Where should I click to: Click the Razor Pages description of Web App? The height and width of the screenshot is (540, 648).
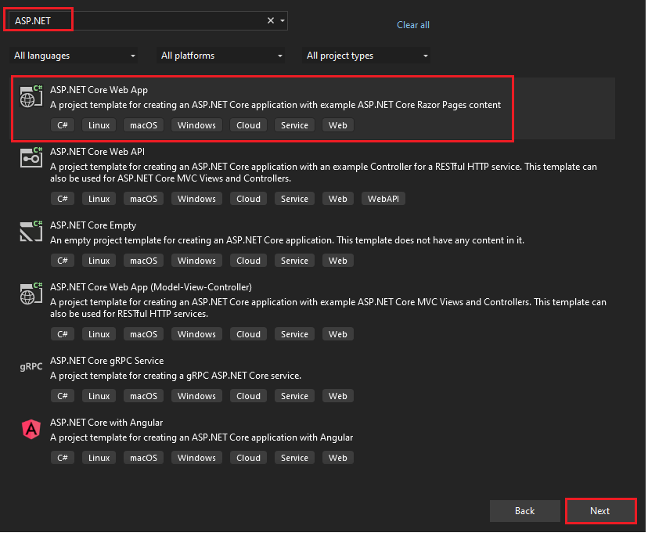pos(275,106)
